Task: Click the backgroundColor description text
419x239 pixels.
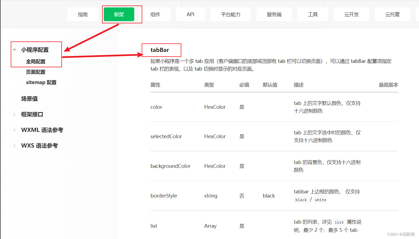Action: coord(327,166)
